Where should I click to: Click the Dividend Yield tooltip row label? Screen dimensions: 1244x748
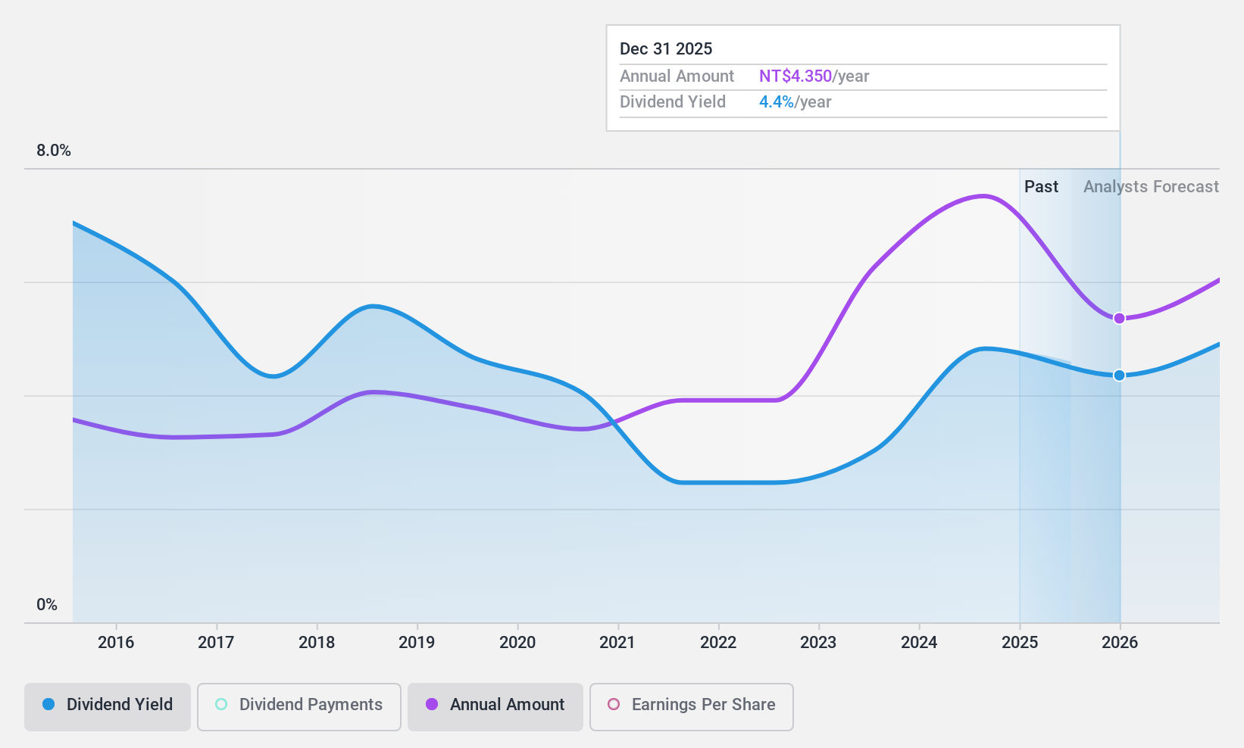673,101
